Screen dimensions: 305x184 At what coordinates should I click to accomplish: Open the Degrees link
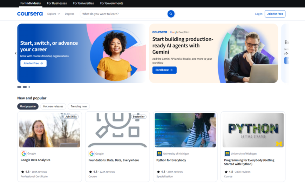point(69,14)
